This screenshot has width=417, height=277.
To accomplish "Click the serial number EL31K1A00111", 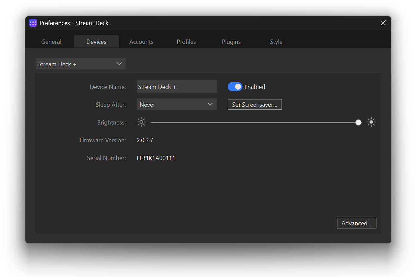I will [156, 158].
